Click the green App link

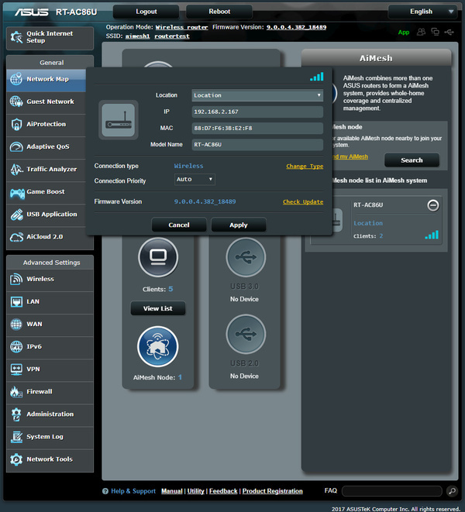point(404,32)
